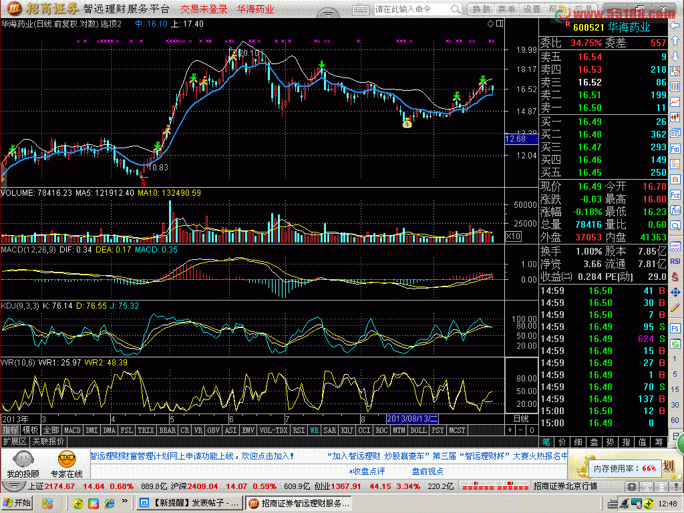This screenshot has width=684, height=513.
Task: Open the f(x) formula icon in sidebar
Action: [x=675, y=210]
